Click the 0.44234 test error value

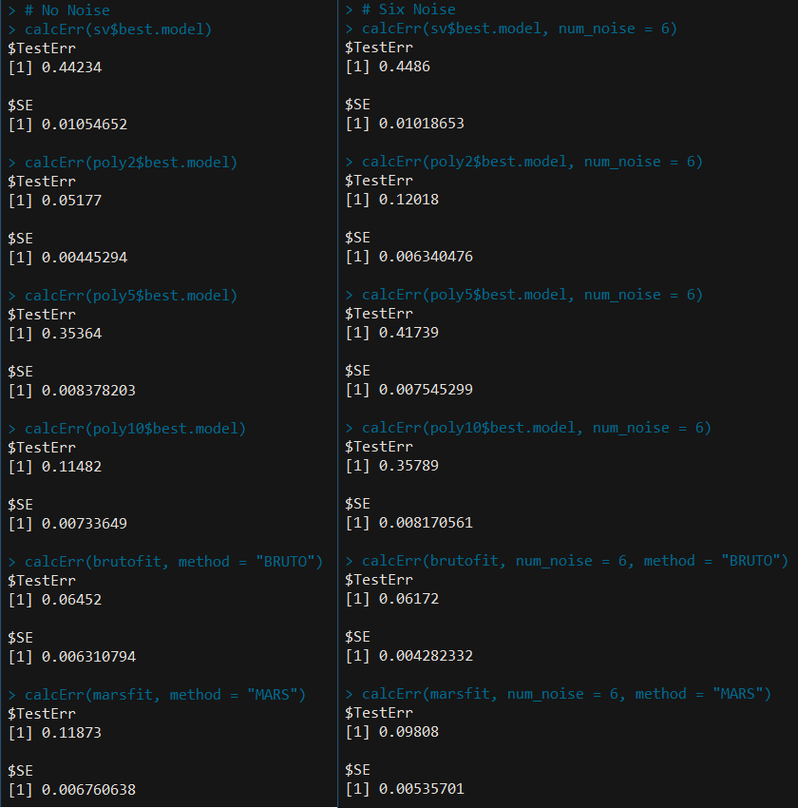[71, 67]
